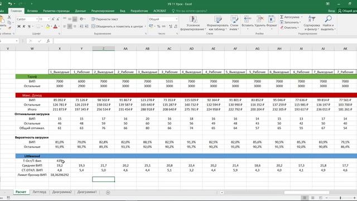Expand the Общий number format dropdown

click(176, 19)
